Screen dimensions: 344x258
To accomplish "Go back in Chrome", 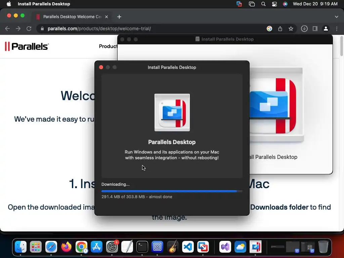I will 7,29.
